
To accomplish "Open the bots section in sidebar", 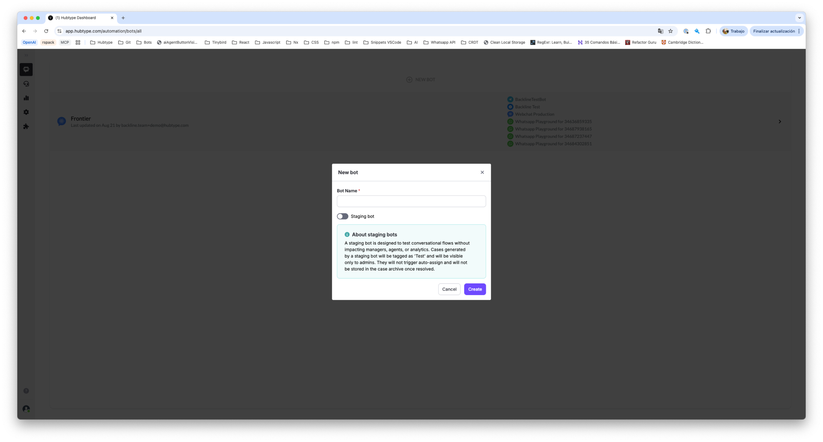I will 26,69.
